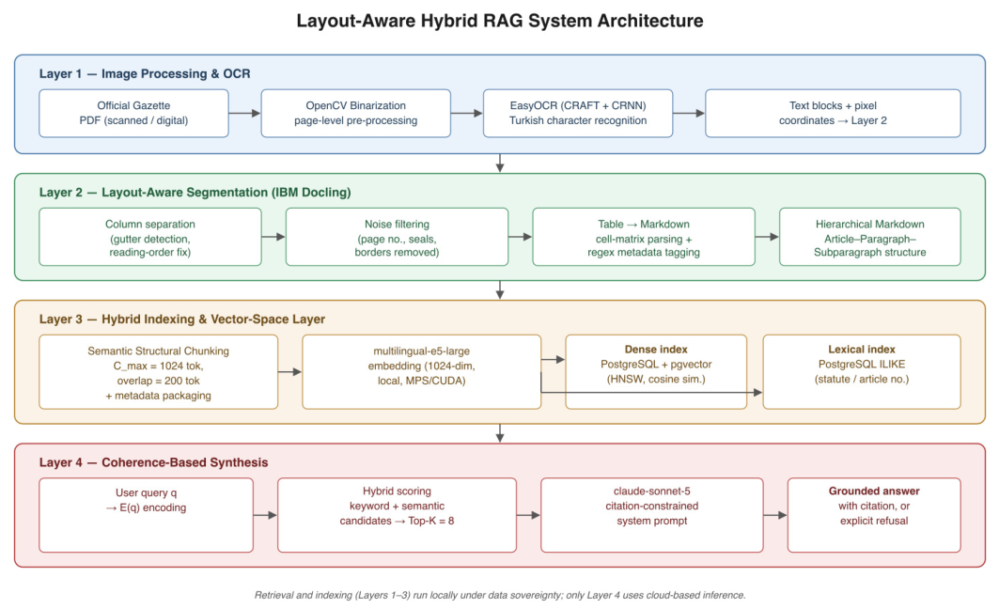Viewport: 999px width, 609px height.
Task: Click the "Layout-Aware Hybrid RAG System Architecture" title
Action: tap(500, 21)
